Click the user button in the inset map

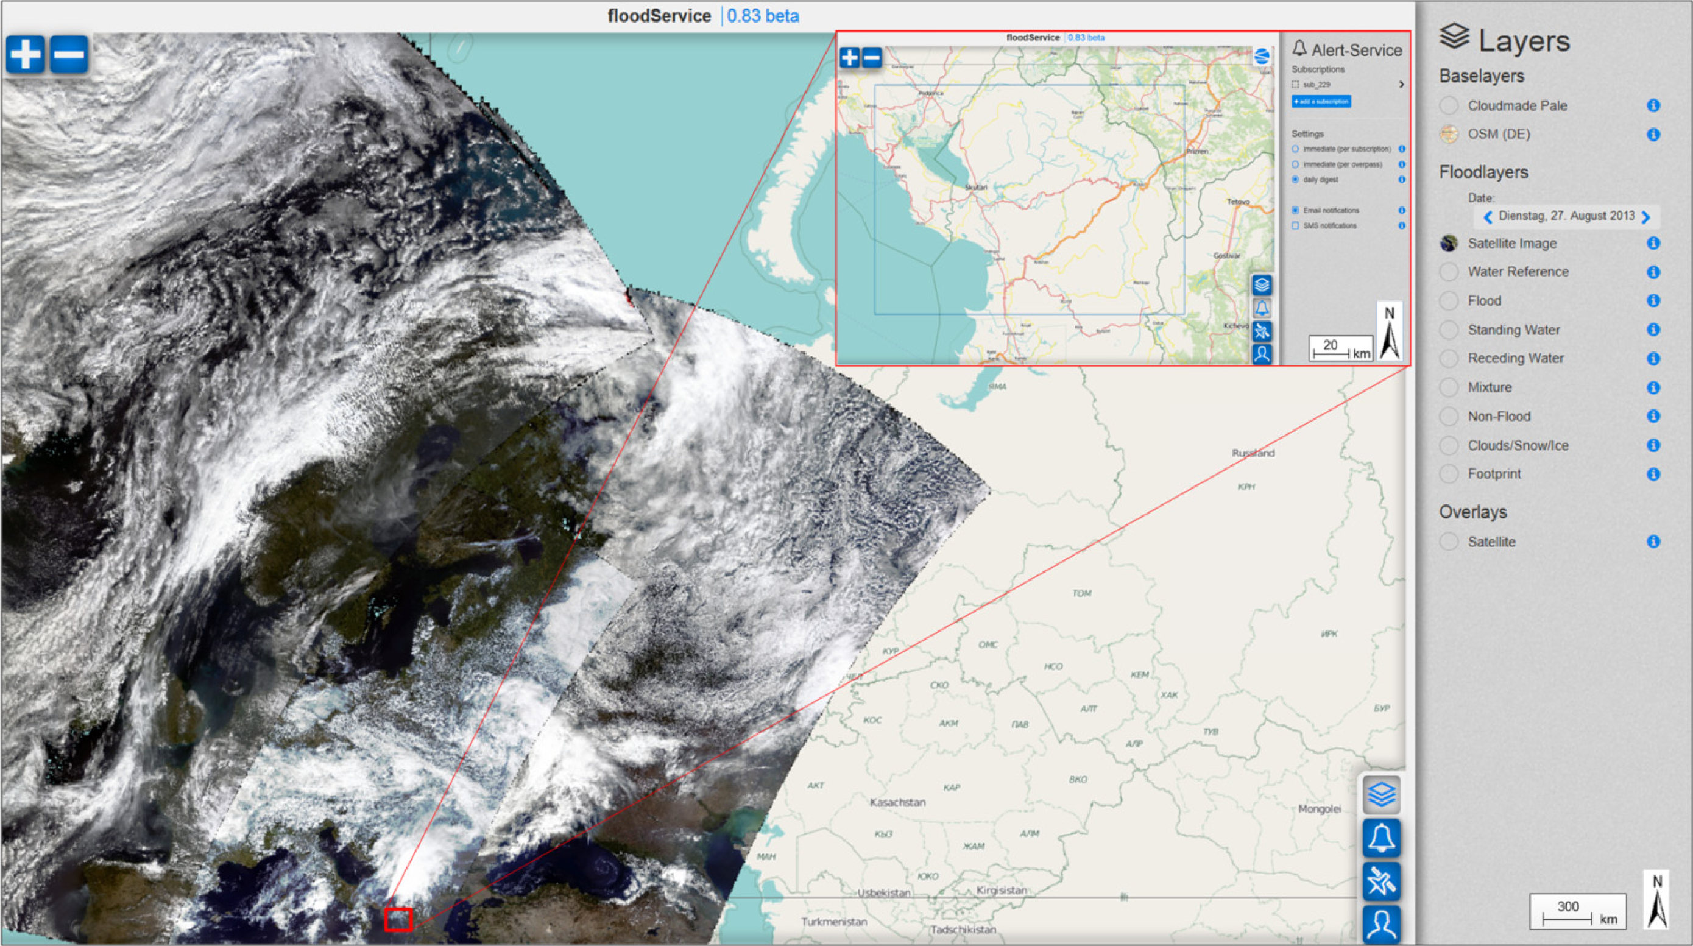click(1262, 354)
